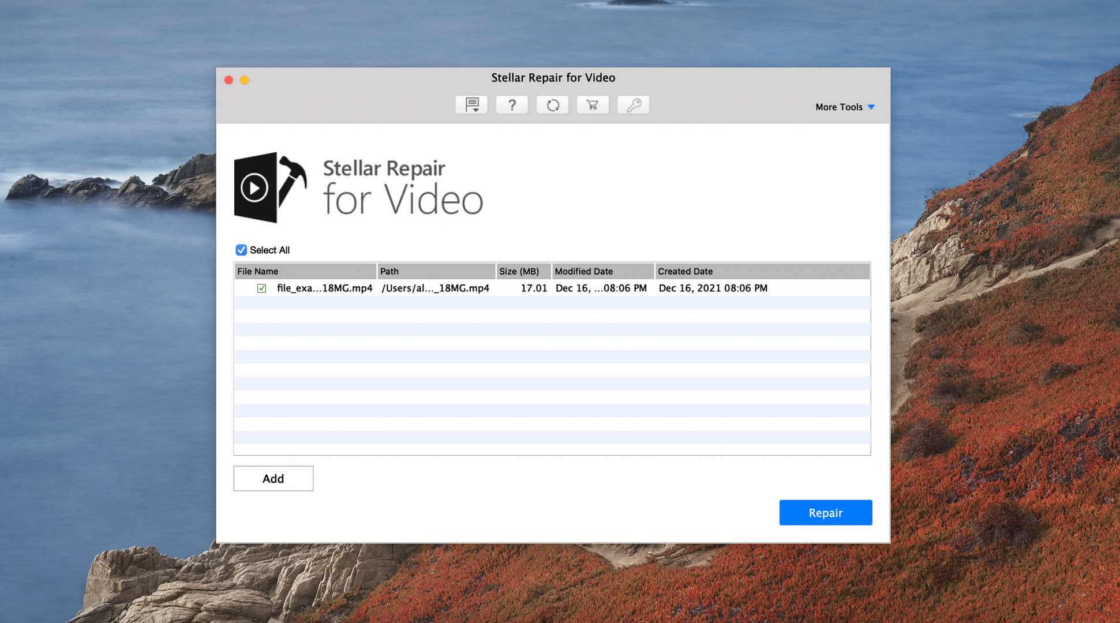Start repairing with the Repair button
This screenshot has width=1120, height=623.
click(826, 513)
